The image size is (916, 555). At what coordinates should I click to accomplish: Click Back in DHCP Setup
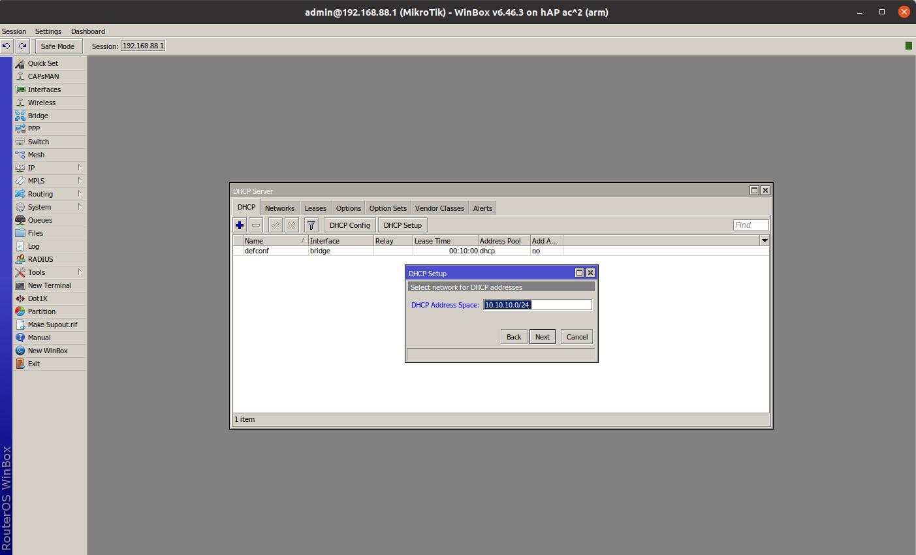point(514,337)
